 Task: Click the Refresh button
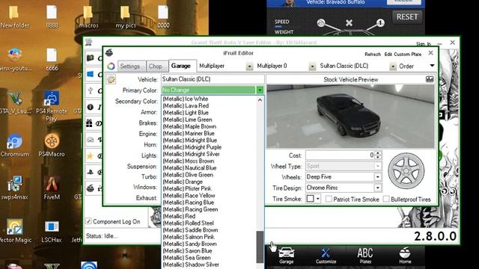[x=373, y=55]
